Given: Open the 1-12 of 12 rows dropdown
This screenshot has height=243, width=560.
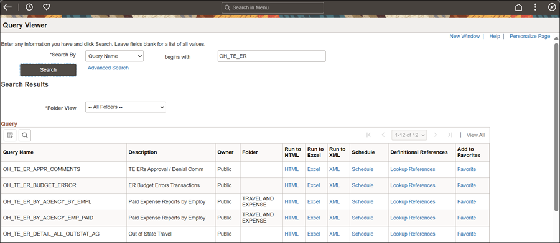Looking at the screenshot, I should point(409,135).
